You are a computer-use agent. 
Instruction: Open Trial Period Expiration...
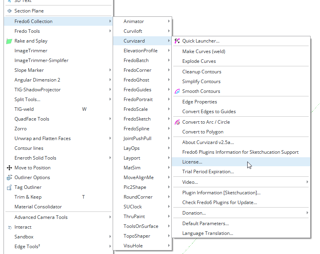tap(241, 172)
